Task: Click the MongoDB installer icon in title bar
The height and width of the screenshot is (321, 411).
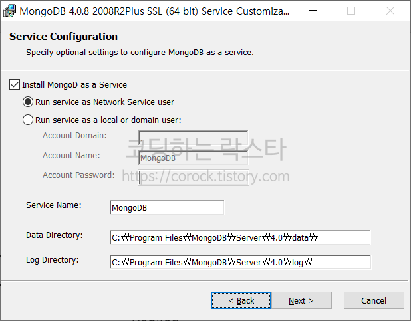Action: tap(9, 11)
